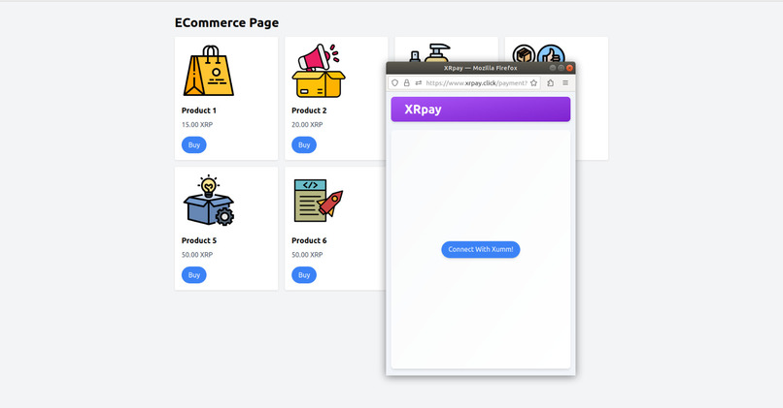
Task: Click the Product 6 code rocket image
Action: (x=318, y=201)
